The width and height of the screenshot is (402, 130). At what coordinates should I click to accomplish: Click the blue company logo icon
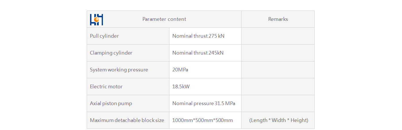[x=96, y=19]
